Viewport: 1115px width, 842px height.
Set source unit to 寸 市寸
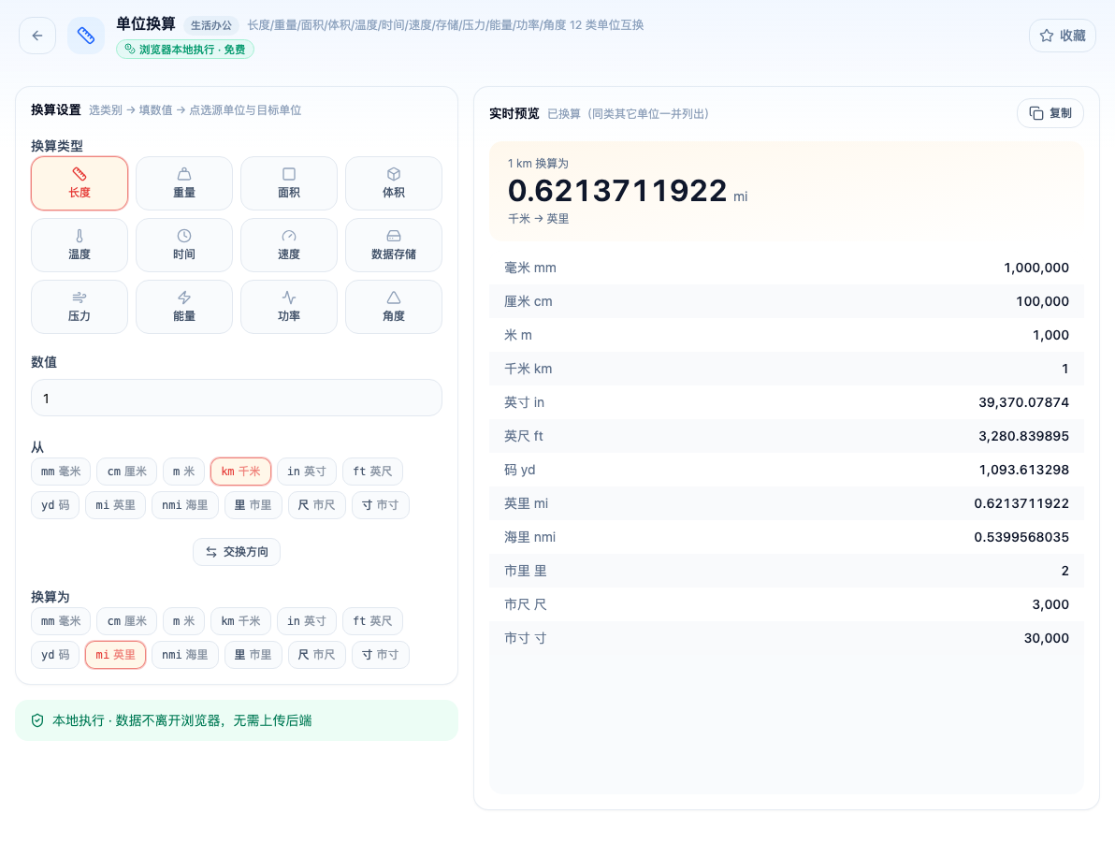coord(381,505)
